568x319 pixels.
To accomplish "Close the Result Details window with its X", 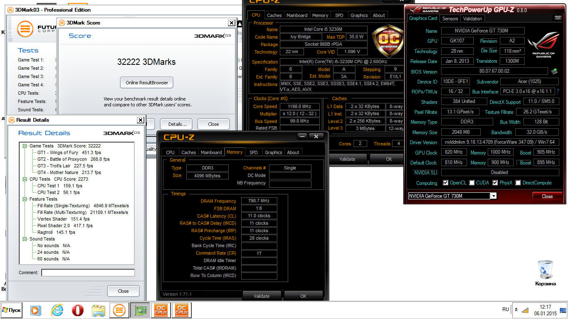I will pyautogui.click(x=141, y=120).
